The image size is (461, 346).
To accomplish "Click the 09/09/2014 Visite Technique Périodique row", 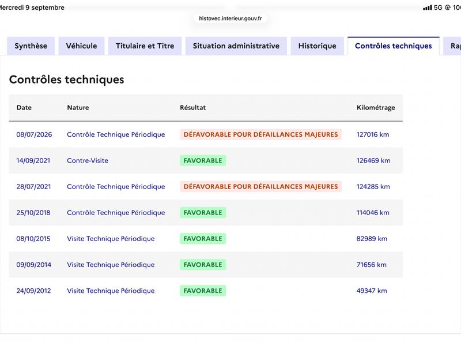I will 206,265.
